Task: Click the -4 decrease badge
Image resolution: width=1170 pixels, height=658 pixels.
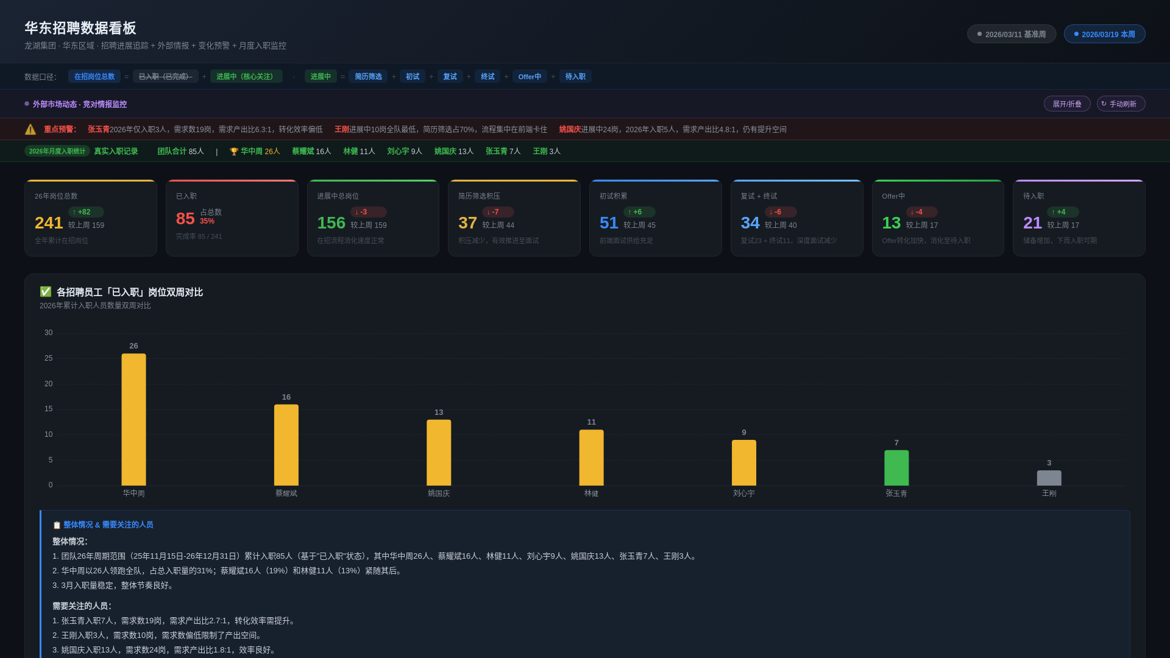Action: 921,212
